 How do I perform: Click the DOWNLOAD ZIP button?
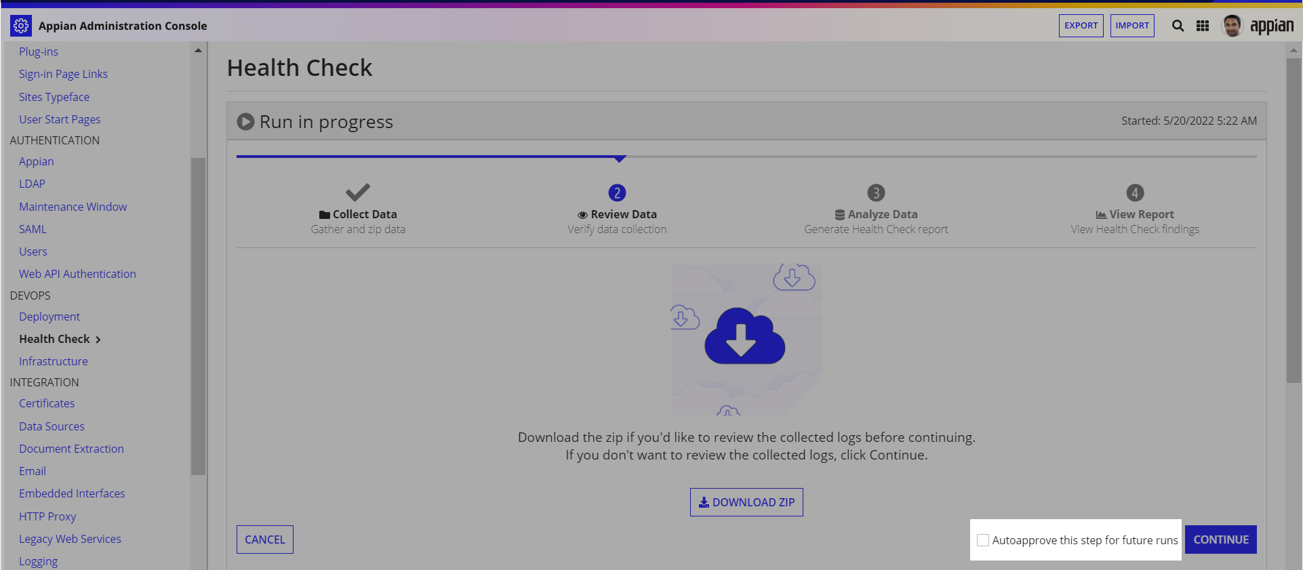coord(746,502)
